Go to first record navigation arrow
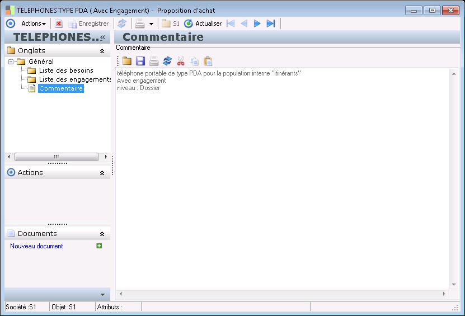Image resolution: width=465 pixels, height=316 pixels. (231, 23)
